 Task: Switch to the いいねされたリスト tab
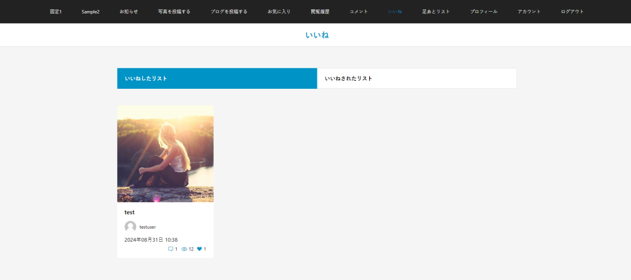[x=417, y=78]
